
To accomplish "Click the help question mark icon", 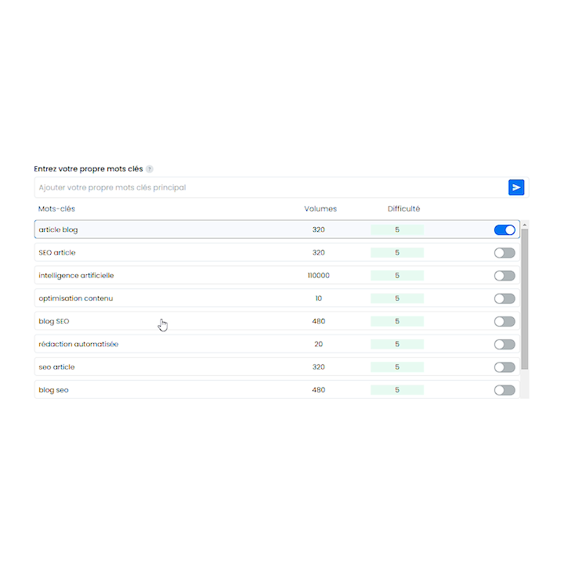I will pos(150,169).
